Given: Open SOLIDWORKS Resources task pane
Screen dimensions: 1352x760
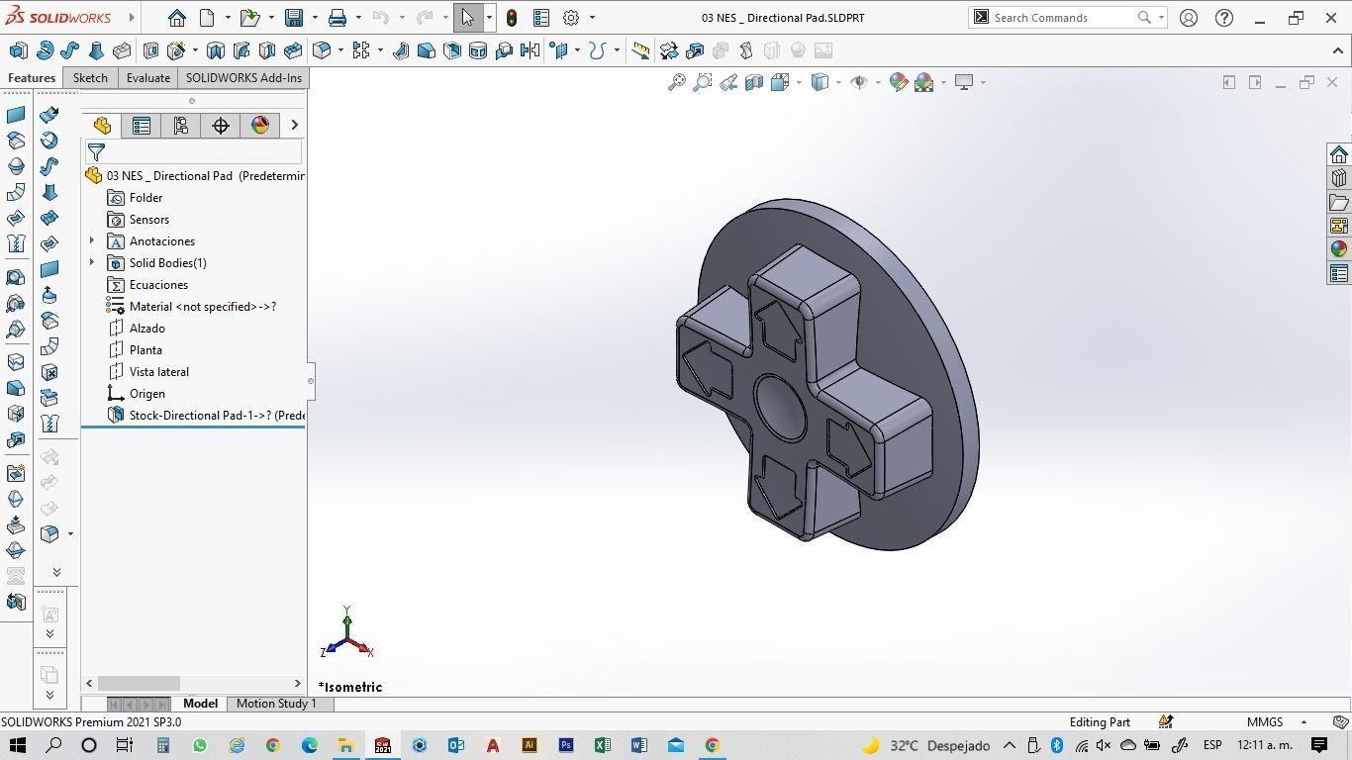Looking at the screenshot, I should pyautogui.click(x=1339, y=154).
